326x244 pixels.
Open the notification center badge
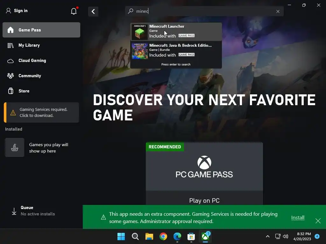tap(317, 236)
